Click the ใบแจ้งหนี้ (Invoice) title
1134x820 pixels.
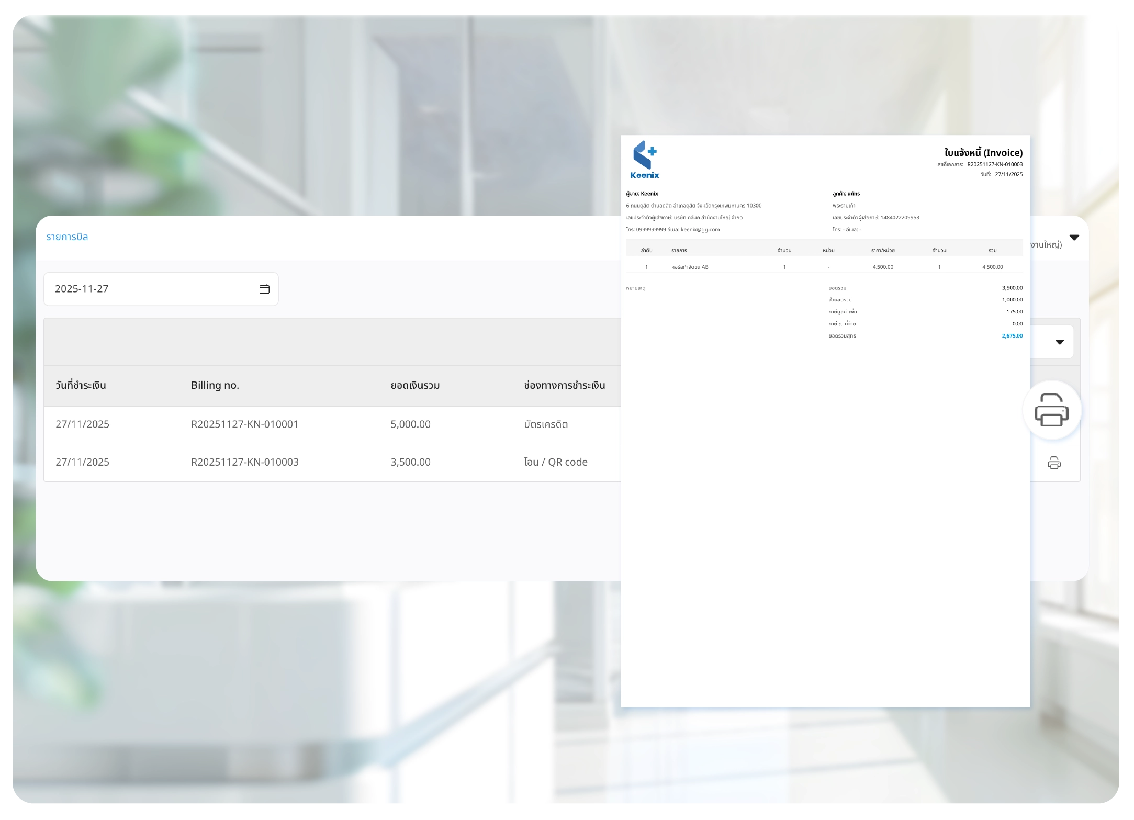pos(983,153)
